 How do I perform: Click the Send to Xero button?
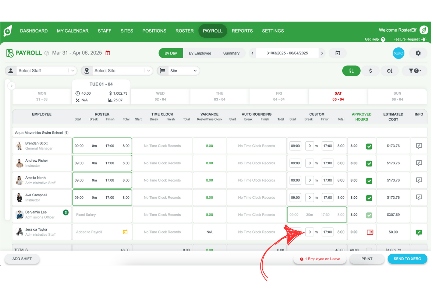407,259
